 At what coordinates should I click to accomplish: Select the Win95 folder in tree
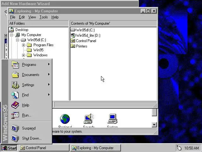39,50
